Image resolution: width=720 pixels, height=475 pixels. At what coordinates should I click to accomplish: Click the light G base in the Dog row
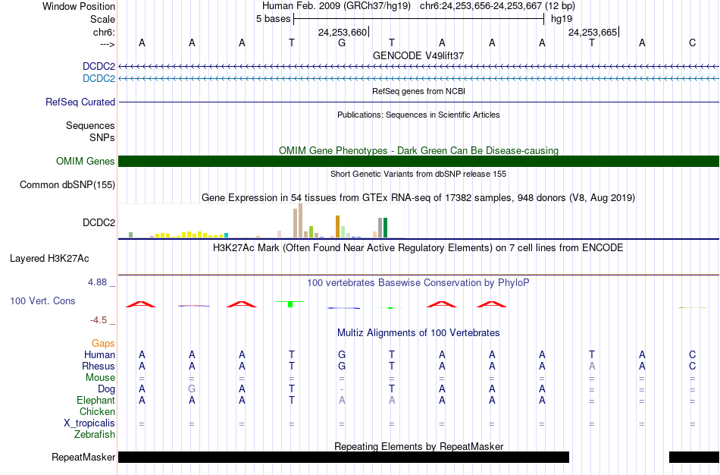(x=192, y=389)
